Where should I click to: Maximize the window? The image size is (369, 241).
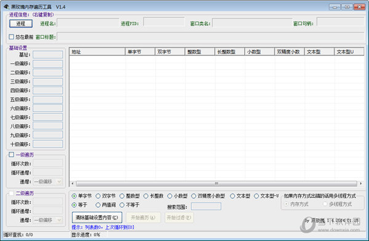[347, 7]
